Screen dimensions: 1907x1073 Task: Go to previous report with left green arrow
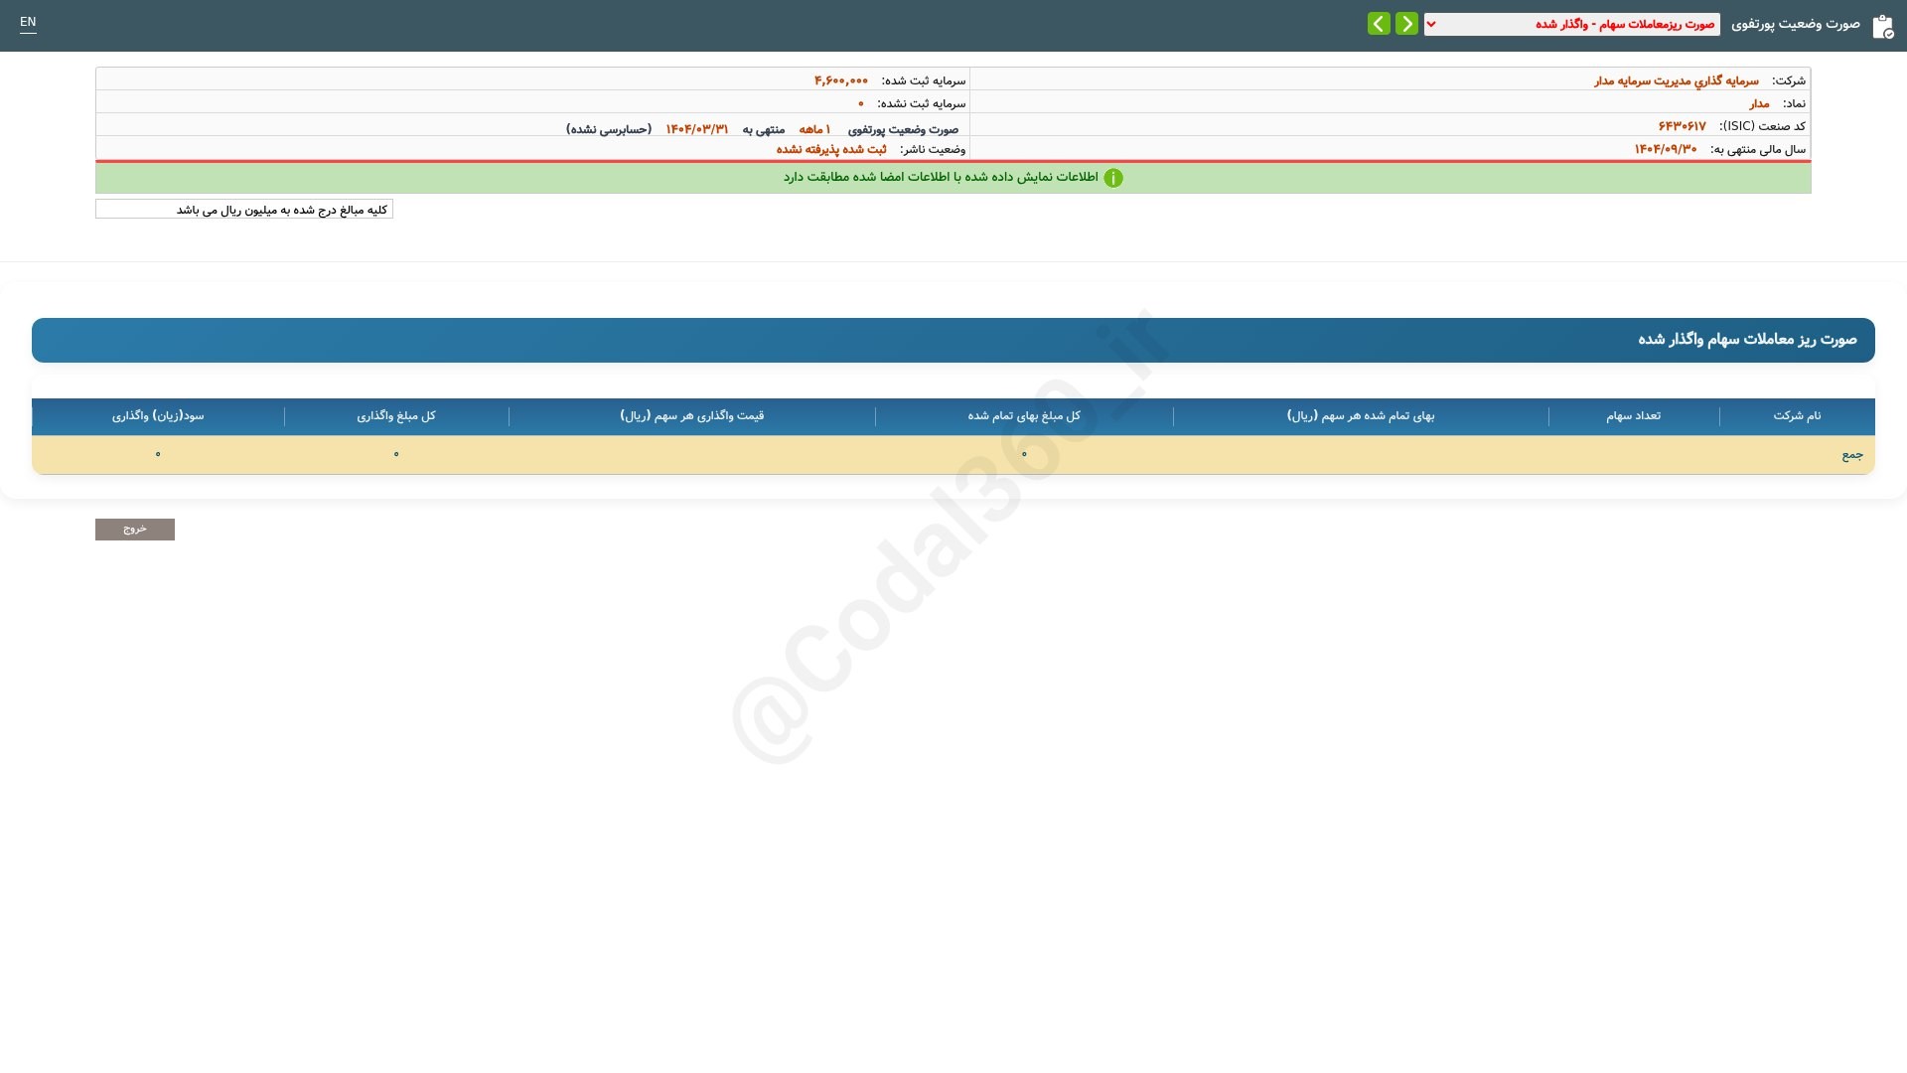coord(1379,24)
